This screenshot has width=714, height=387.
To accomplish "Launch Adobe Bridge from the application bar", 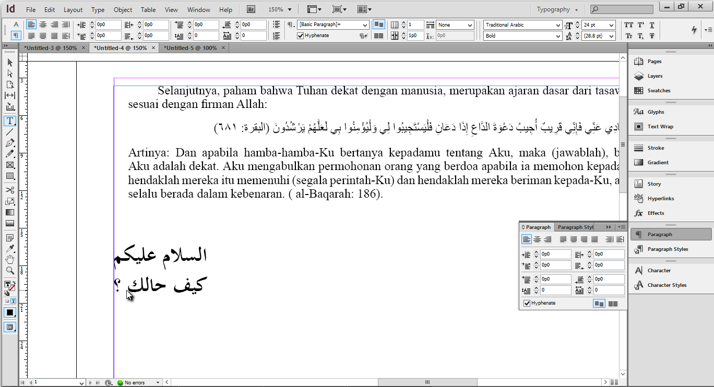I will point(251,8).
